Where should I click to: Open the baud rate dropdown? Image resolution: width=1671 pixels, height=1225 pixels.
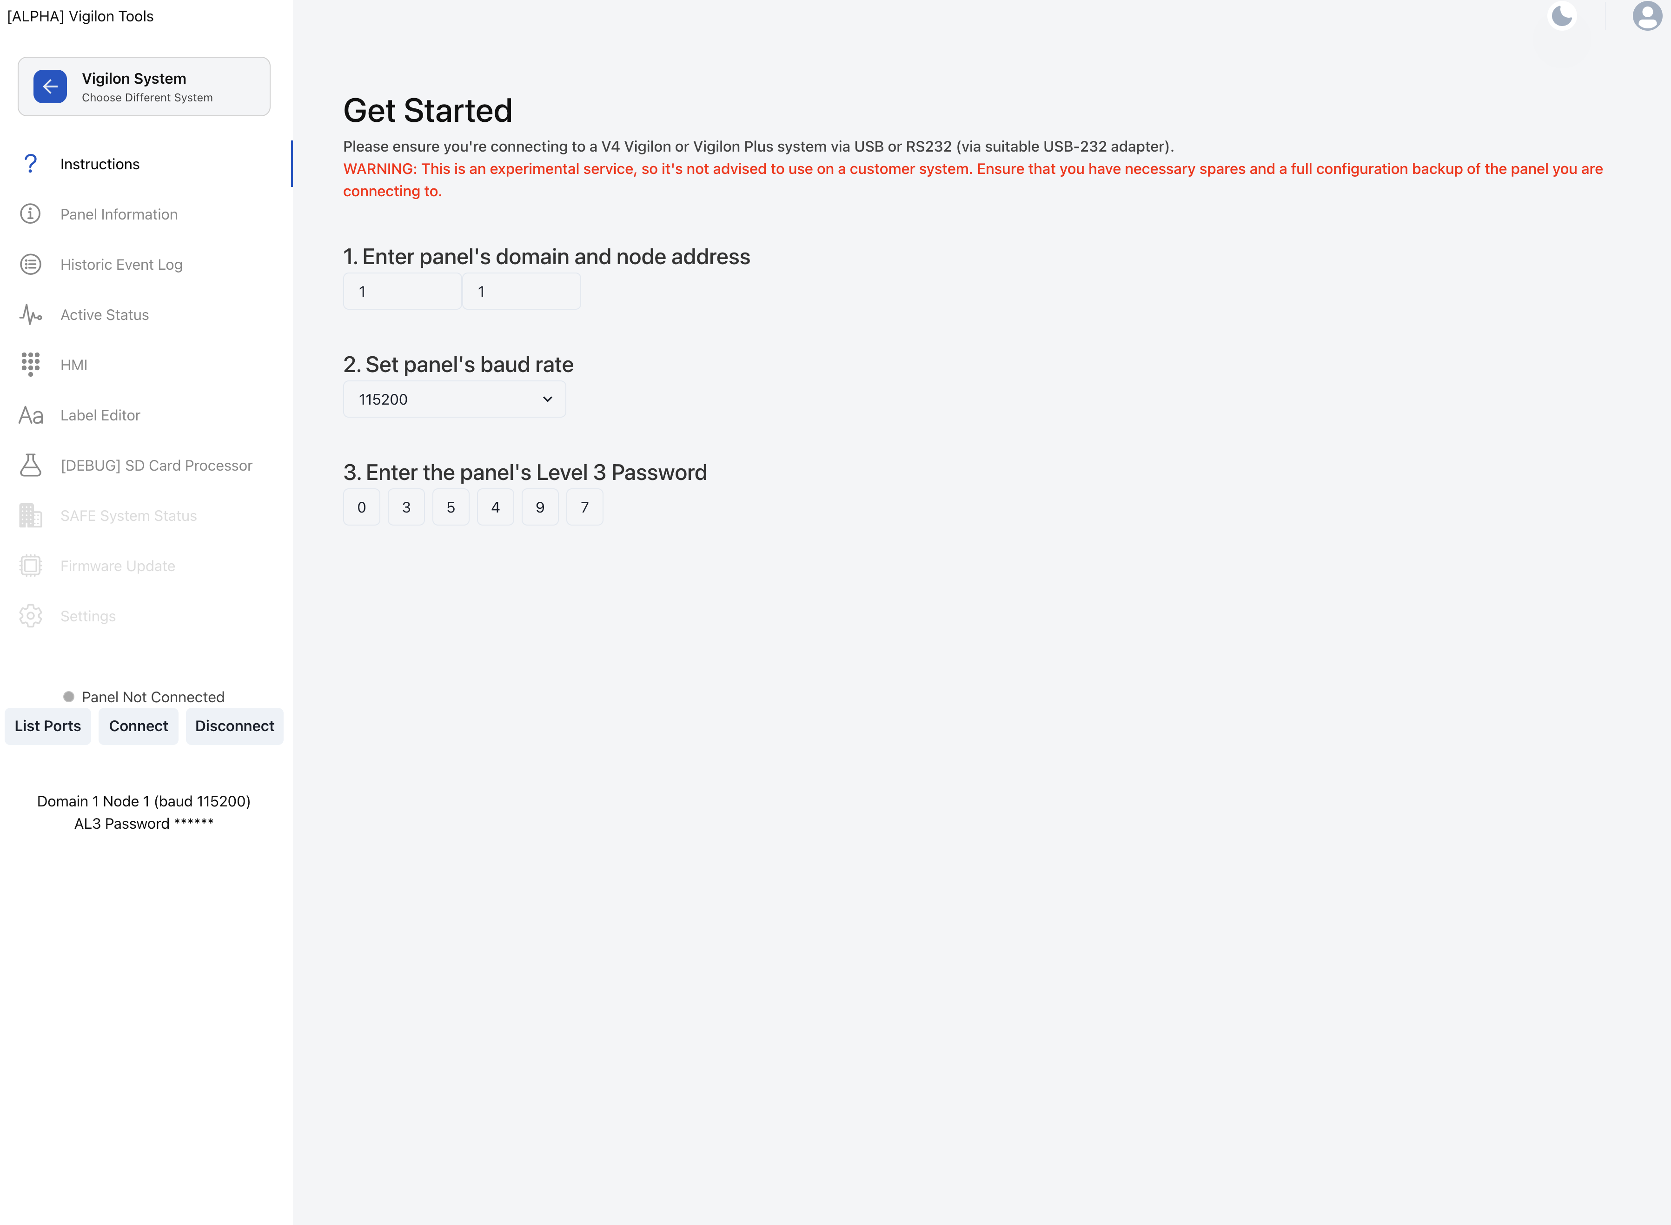tap(454, 399)
